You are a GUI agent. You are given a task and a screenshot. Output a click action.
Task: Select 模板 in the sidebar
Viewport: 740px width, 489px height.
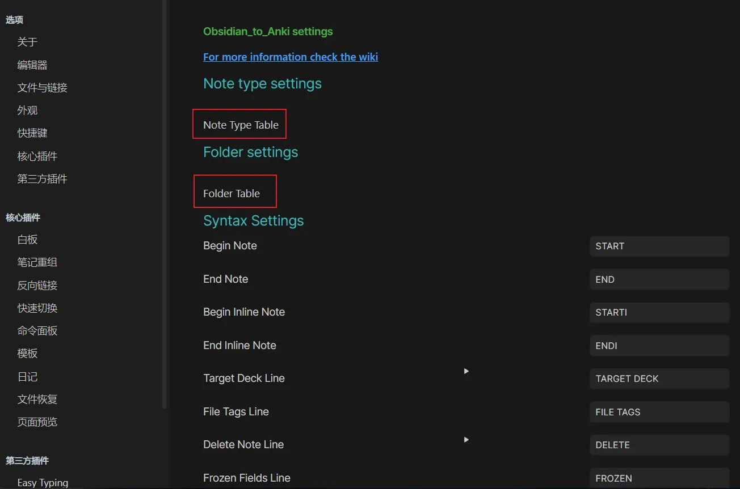pyautogui.click(x=27, y=353)
